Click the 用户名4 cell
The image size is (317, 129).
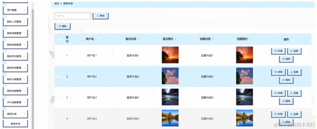pos(92,119)
